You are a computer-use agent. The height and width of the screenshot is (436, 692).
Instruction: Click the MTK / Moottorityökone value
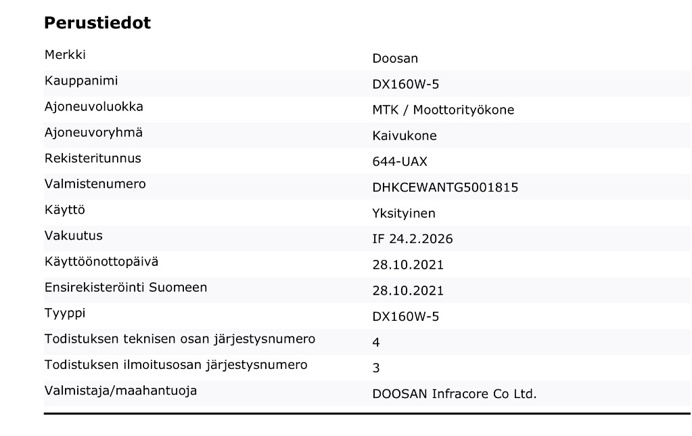[x=443, y=110]
